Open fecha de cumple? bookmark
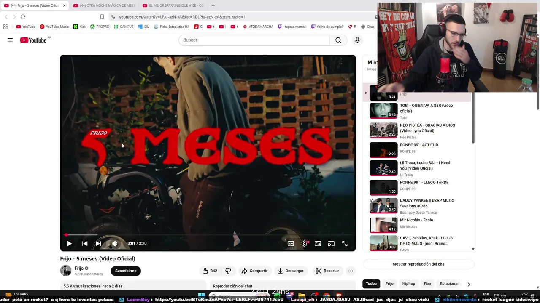The width and height of the screenshot is (540, 303). (327, 27)
